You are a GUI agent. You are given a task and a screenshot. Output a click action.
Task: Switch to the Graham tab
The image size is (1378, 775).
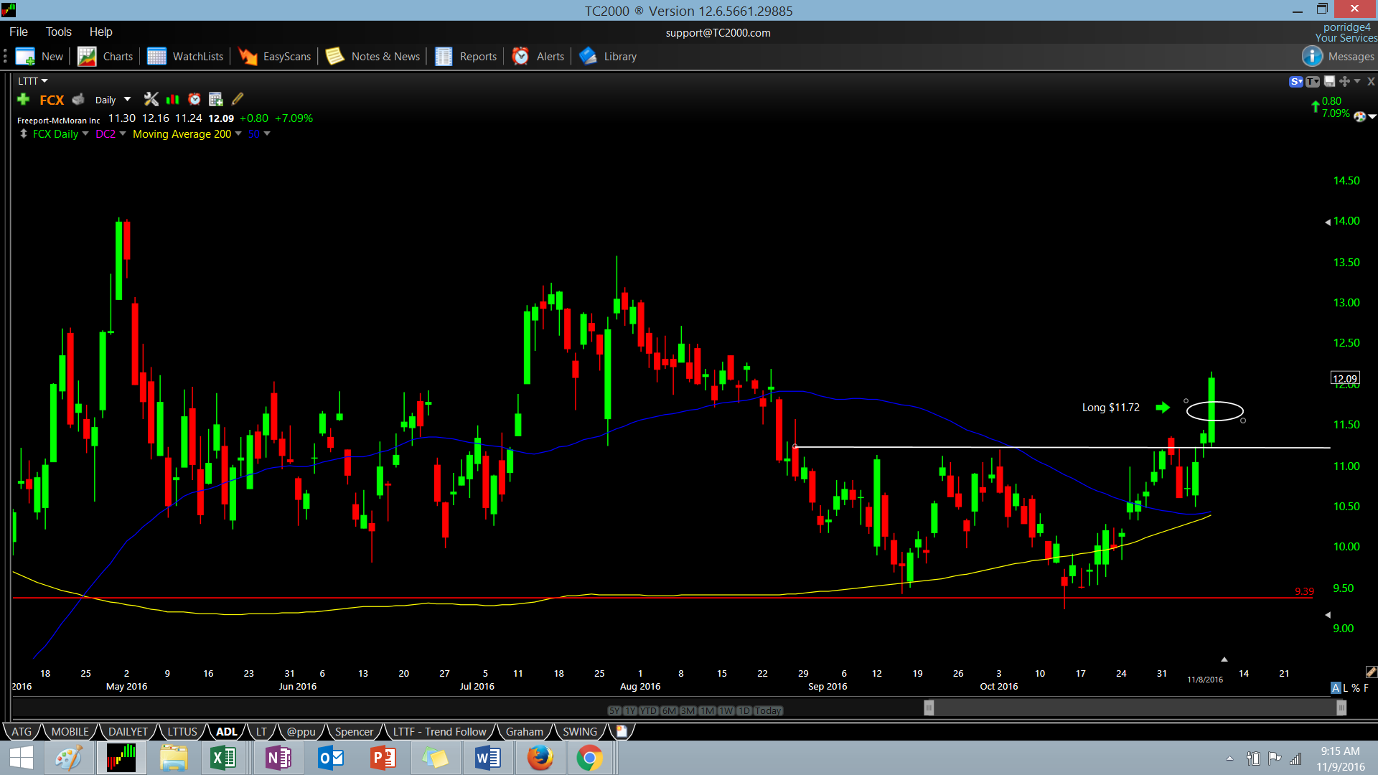coord(525,731)
